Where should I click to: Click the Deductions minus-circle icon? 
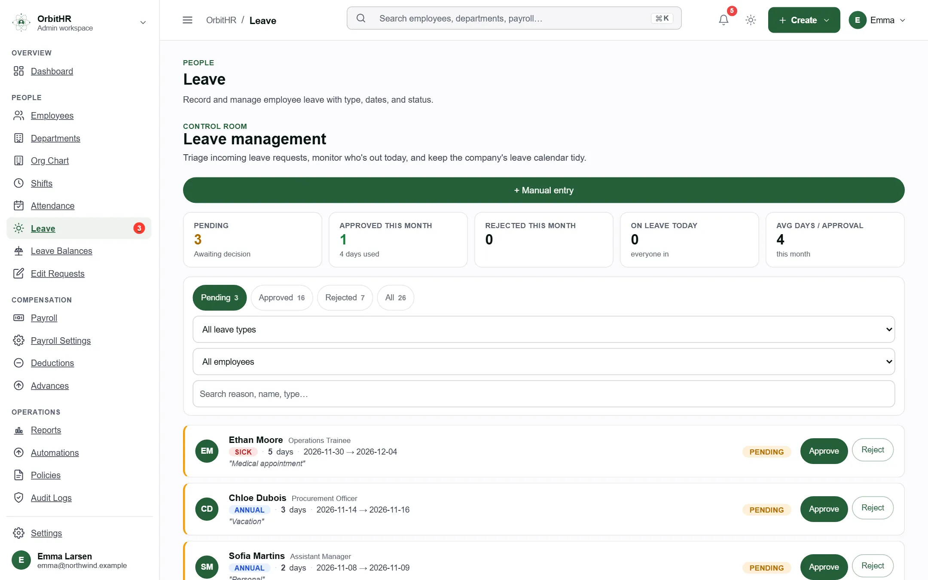18,363
